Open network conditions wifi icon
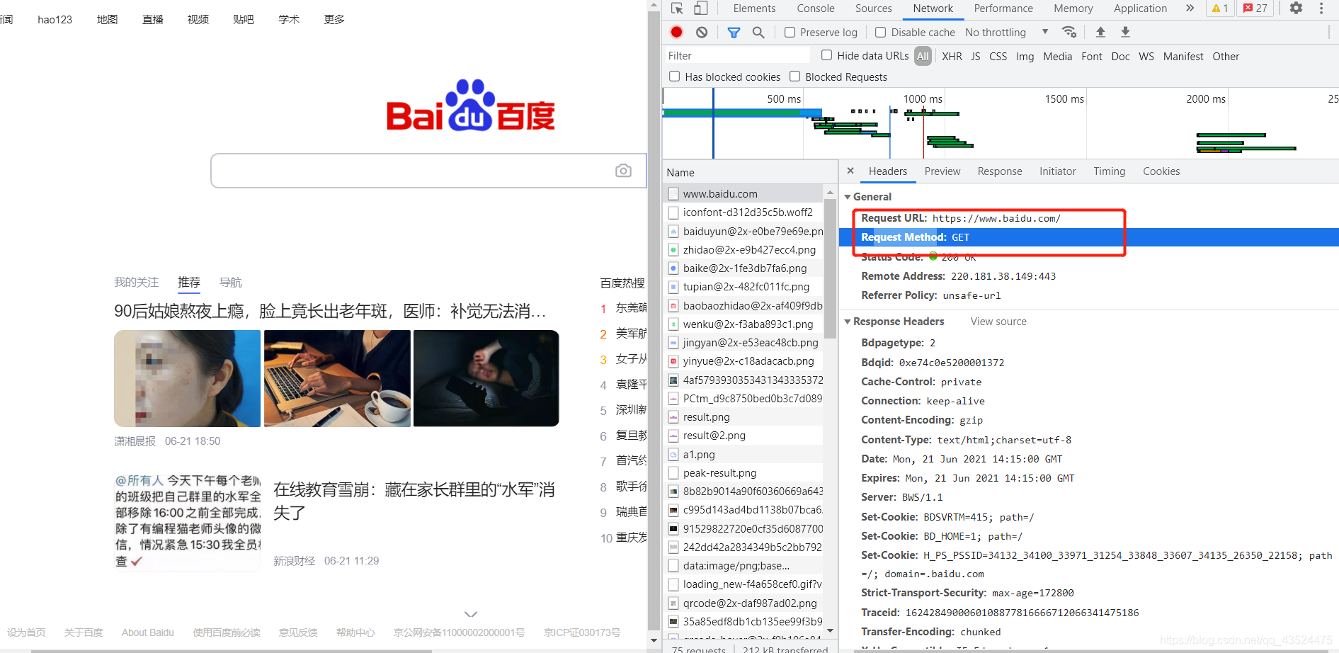1339x653 pixels. point(1069,32)
